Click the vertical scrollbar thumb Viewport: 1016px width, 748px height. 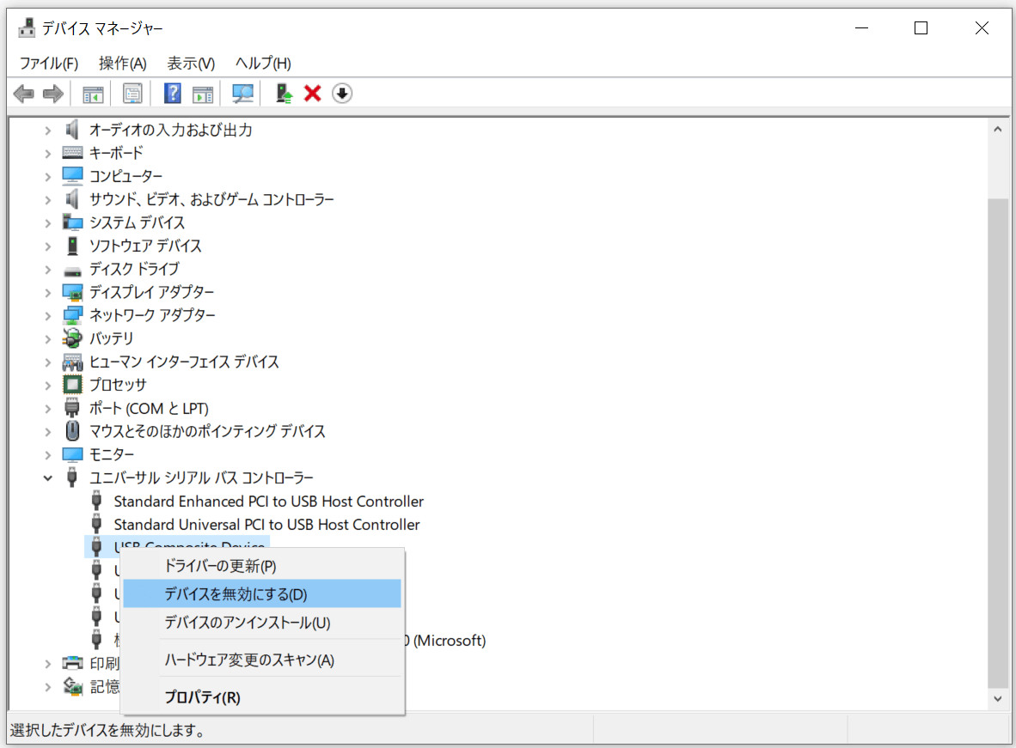pos(998,444)
